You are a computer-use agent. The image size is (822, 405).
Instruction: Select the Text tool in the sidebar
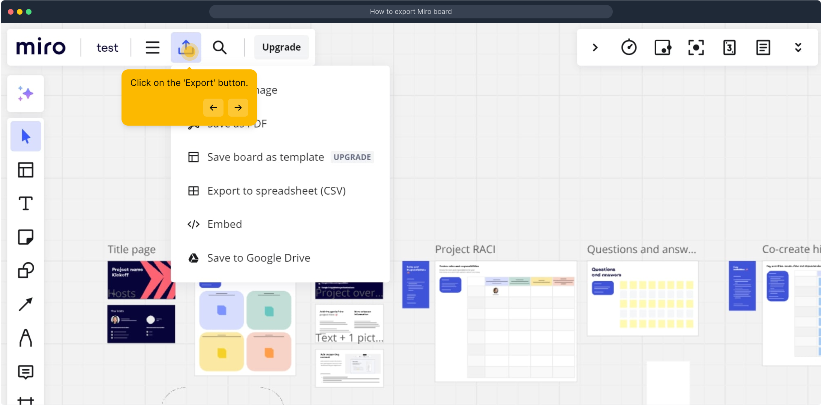[x=25, y=203]
